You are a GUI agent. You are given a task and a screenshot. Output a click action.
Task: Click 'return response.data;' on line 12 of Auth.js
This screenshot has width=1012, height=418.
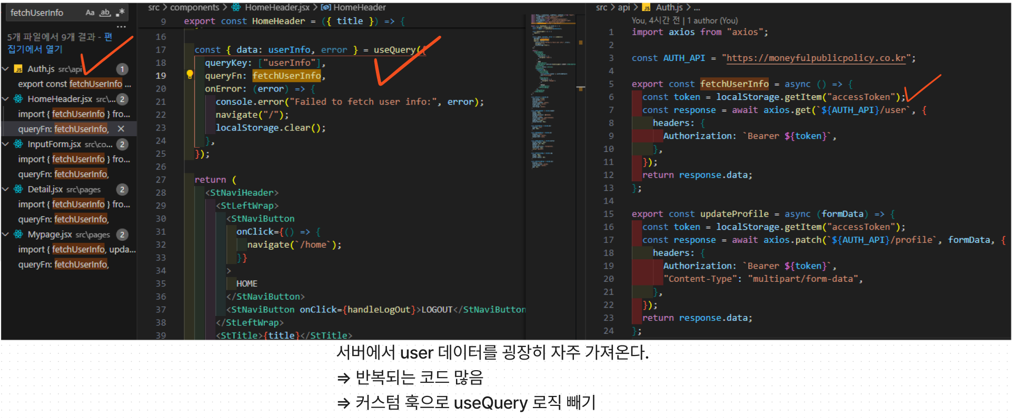[697, 175]
